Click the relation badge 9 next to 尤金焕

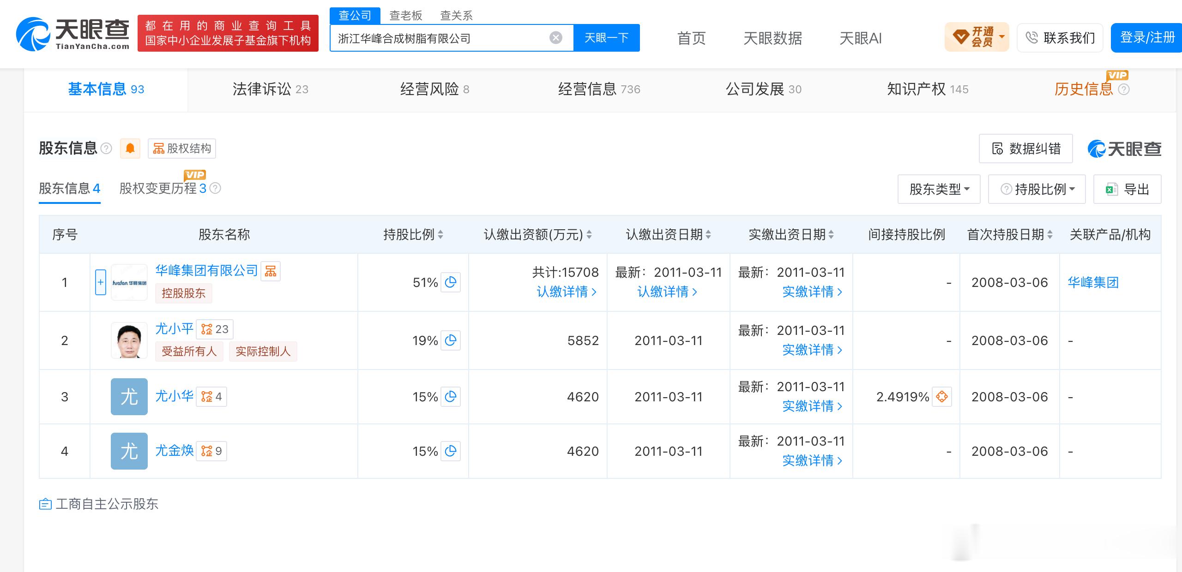coord(211,451)
